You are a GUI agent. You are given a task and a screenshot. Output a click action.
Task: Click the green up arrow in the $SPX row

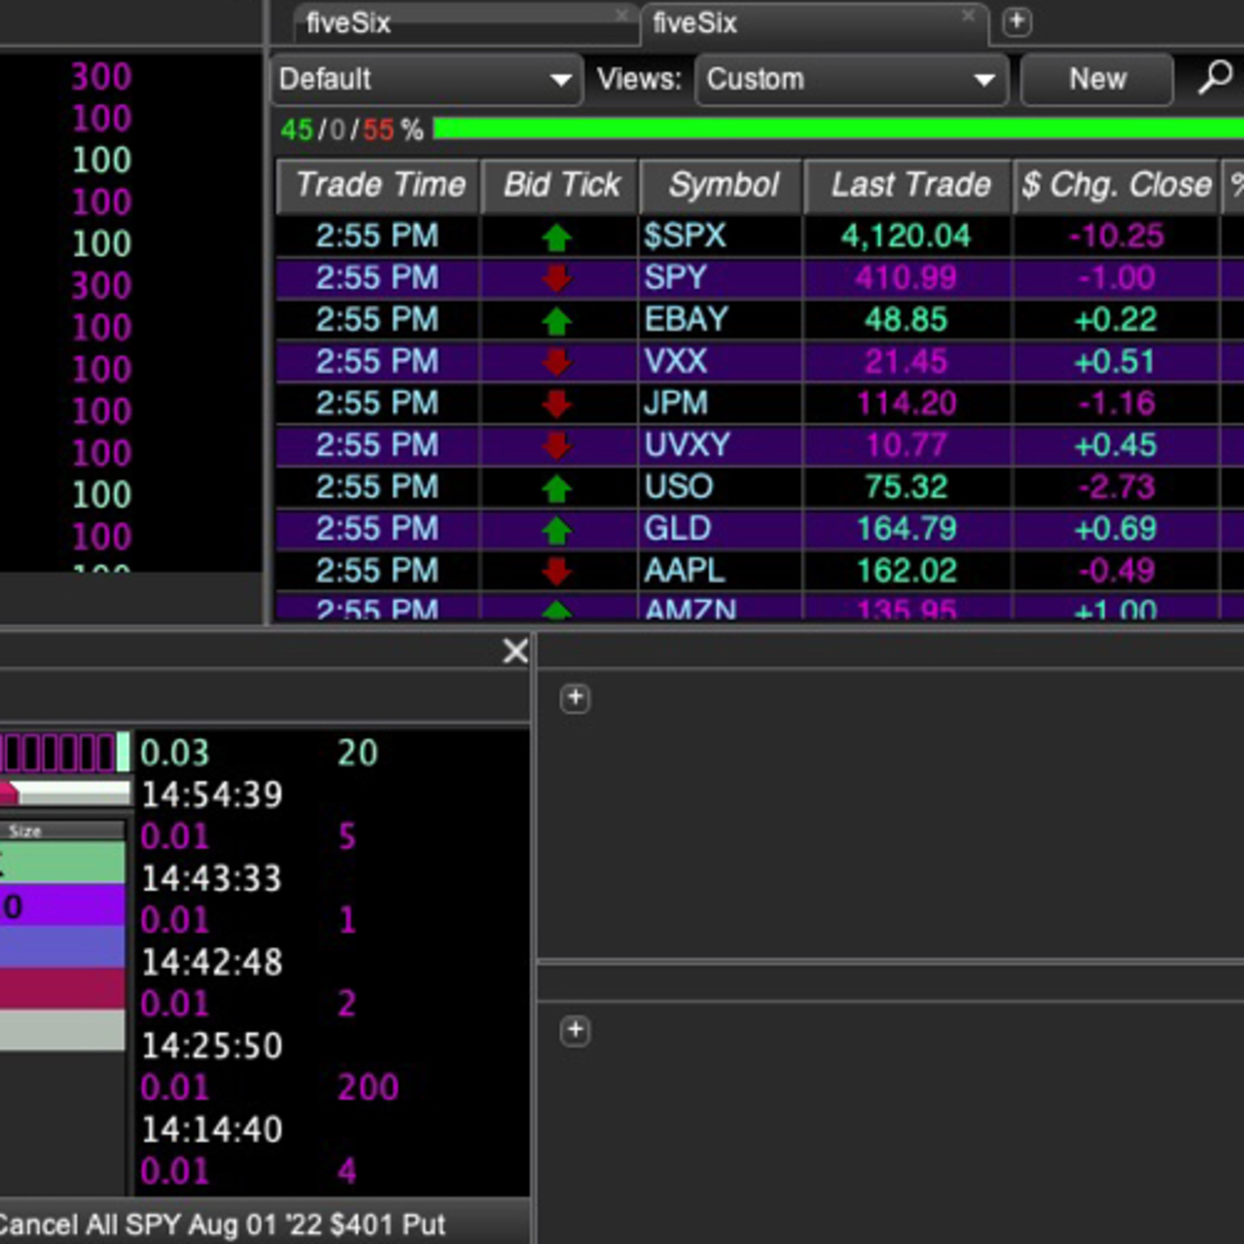pos(556,237)
